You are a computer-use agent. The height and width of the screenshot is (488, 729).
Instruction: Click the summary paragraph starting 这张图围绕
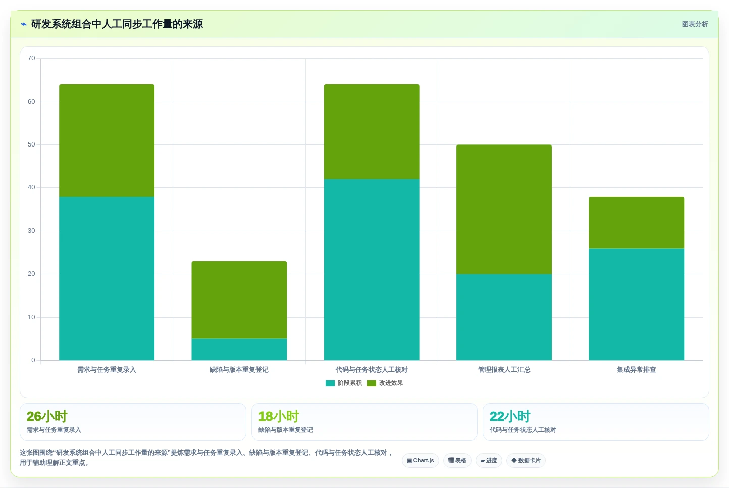[x=206, y=458]
